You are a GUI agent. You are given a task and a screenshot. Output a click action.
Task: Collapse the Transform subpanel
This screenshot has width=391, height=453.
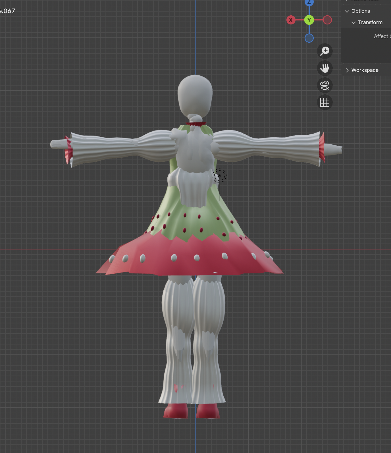pyautogui.click(x=353, y=23)
